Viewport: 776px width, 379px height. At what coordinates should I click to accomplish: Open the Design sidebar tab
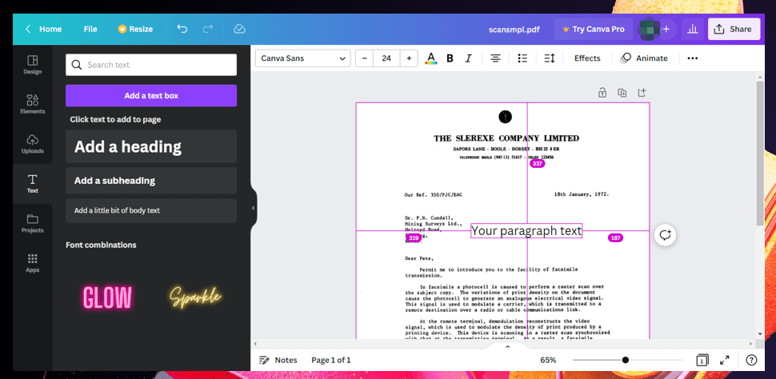(x=33, y=65)
